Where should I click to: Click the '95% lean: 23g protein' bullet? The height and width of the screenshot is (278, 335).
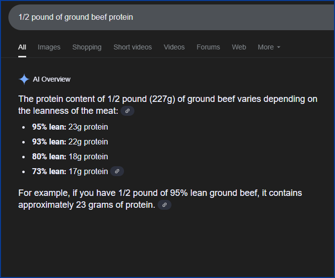(x=70, y=127)
